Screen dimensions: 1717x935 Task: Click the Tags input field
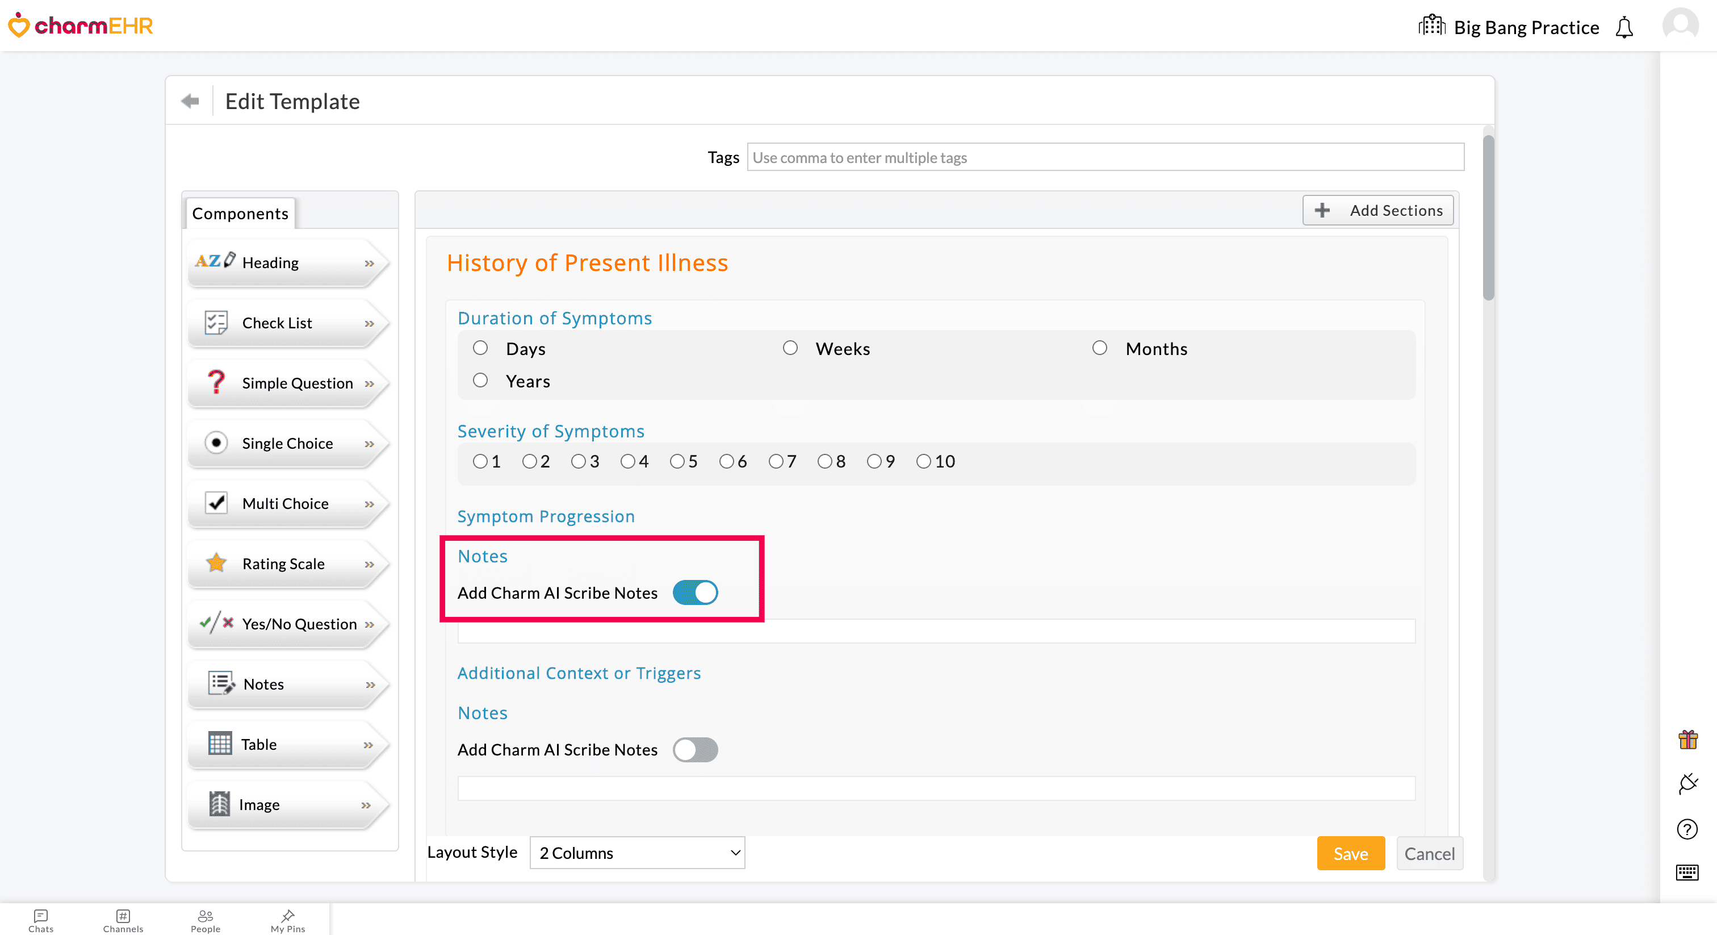point(1105,157)
